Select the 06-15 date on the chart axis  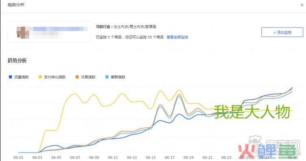tap(151, 157)
